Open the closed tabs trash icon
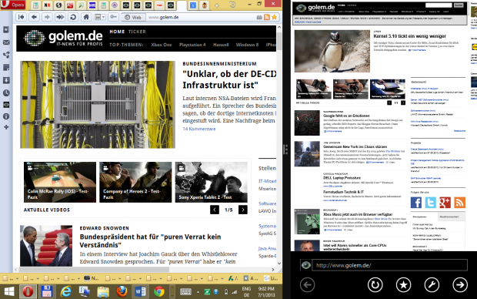 pos(232,5)
